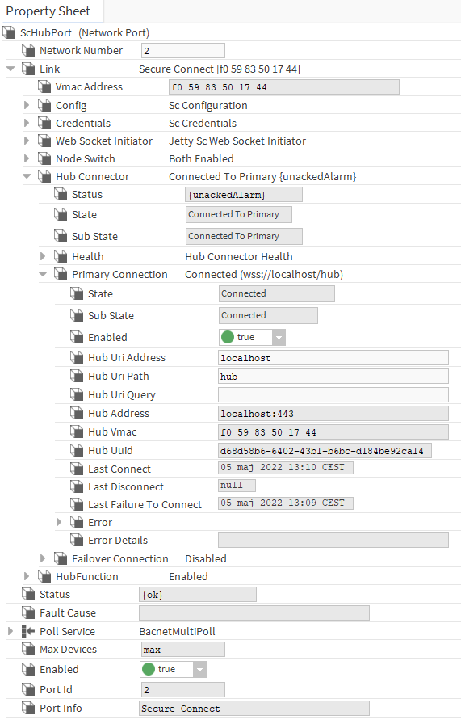Screen dimensions: 461x724
Task: Click the Port Info property icon
Action: pyautogui.click(x=28, y=708)
